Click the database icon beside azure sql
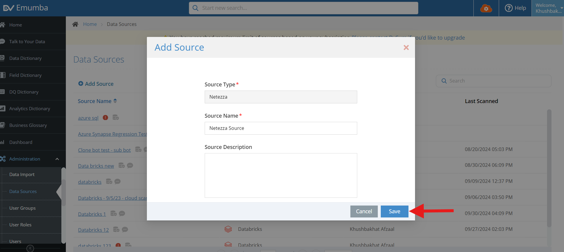The height and width of the screenshot is (252, 564). pyautogui.click(x=116, y=117)
